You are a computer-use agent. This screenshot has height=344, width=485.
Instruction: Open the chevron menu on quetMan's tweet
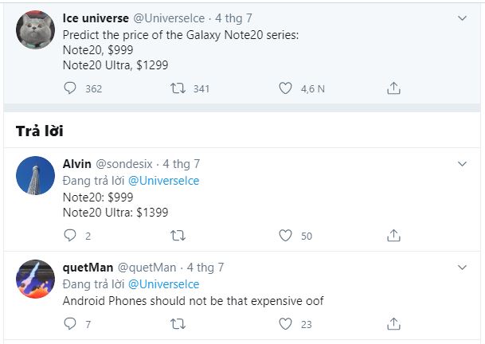click(x=462, y=268)
